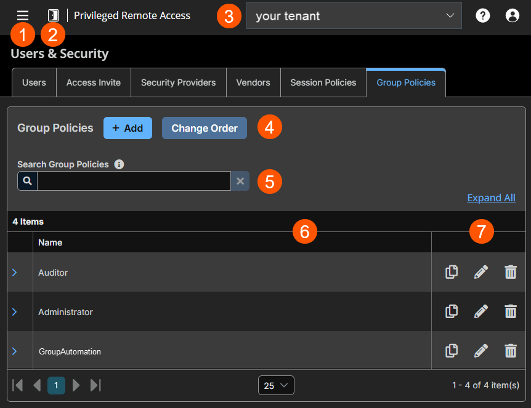Jump to the last page with skip-forward icon

(x=96, y=385)
